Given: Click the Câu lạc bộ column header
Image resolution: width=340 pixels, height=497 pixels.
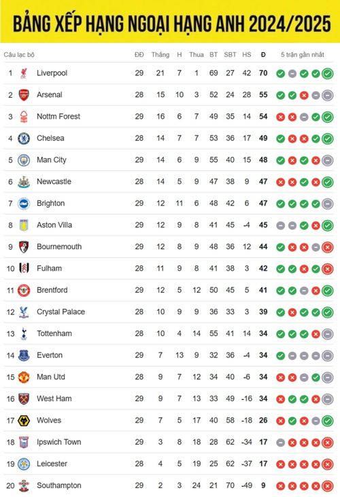Looking at the screenshot, I should coord(19,55).
